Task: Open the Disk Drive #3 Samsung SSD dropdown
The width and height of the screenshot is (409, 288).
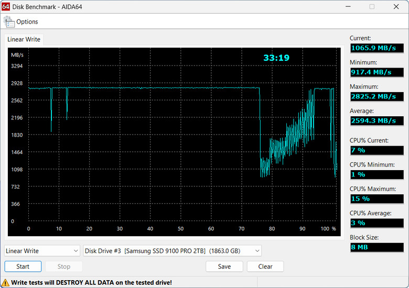Action: coord(172,251)
